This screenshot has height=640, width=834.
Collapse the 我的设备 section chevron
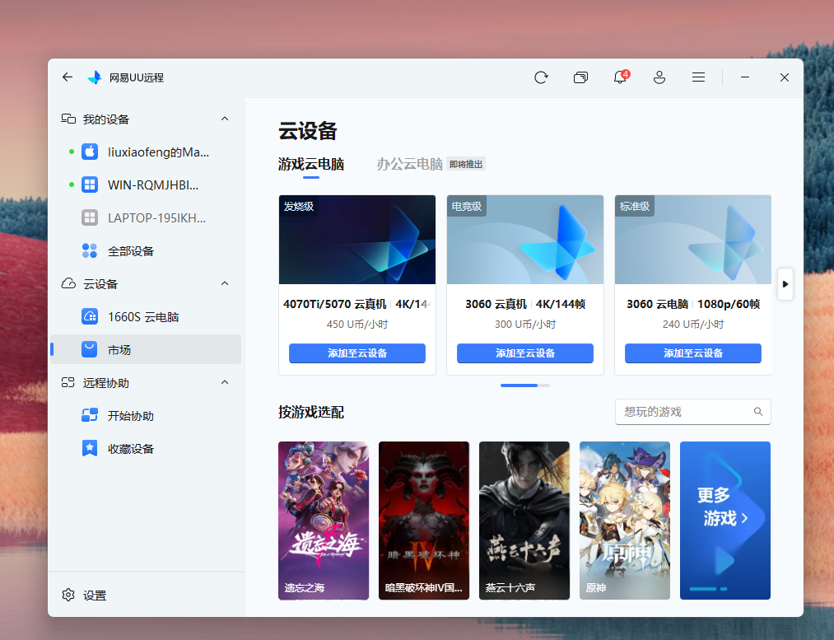point(225,119)
